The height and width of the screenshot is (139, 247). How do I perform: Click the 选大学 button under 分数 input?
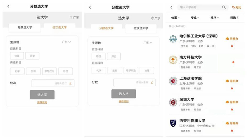point(124,94)
